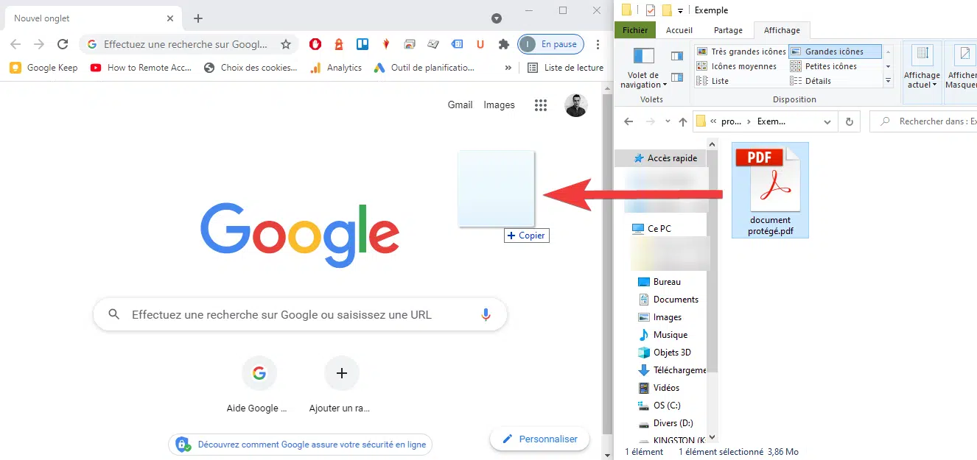
Task: Reload the page in Chrome
Action: tap(63, 44)
